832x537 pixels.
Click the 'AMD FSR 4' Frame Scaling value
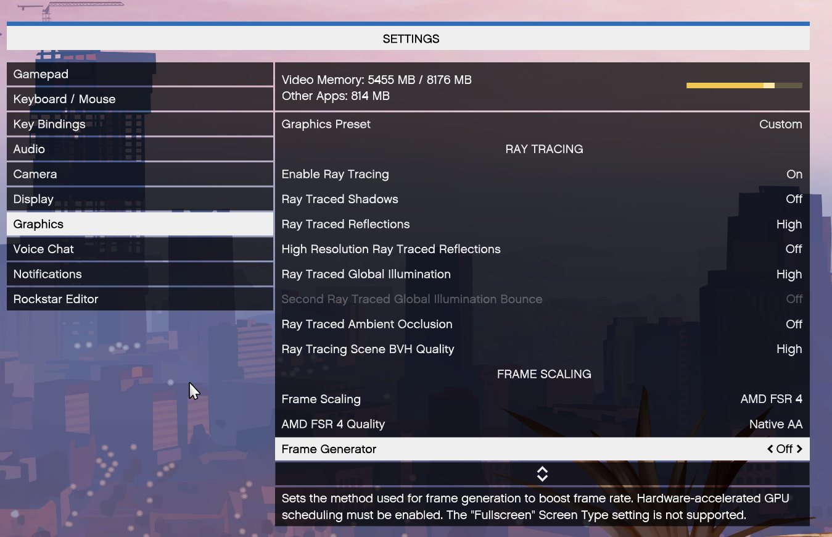point(772,399)
